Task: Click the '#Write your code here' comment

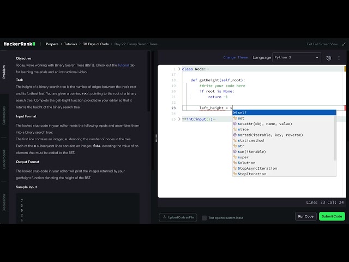Action: tap(222, 86)
